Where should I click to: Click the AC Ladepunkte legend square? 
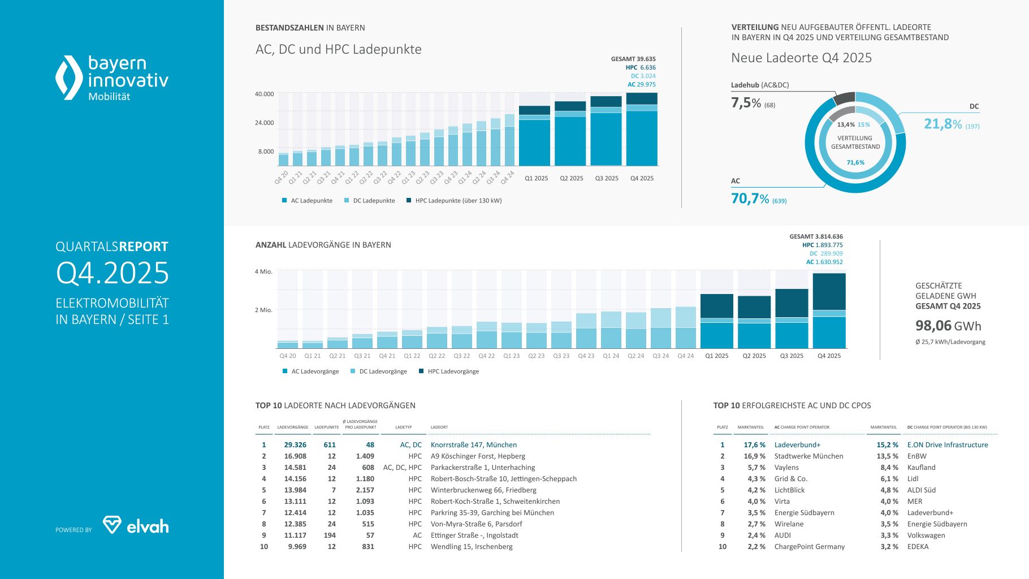pos(284,201)
